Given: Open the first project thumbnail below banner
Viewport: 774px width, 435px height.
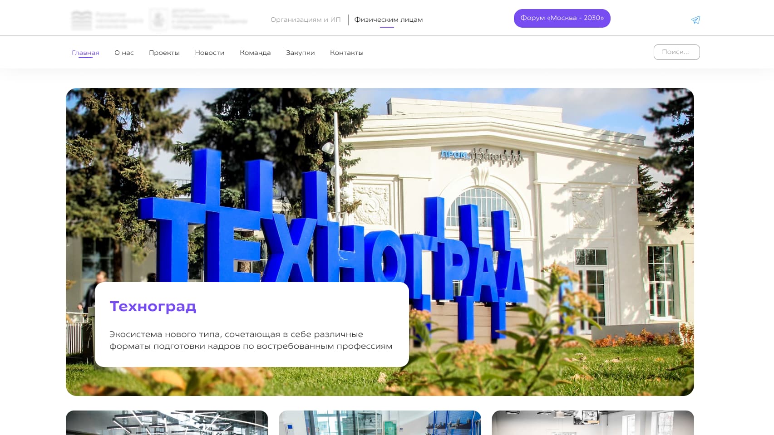Looking at the screenshot, I should 167,423.
